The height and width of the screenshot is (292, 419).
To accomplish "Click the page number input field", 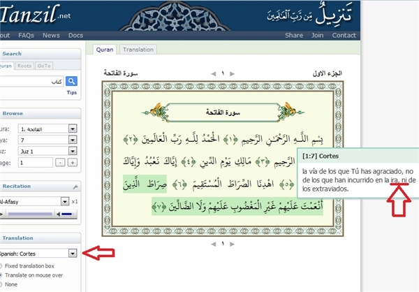I will tap(36, 162).
